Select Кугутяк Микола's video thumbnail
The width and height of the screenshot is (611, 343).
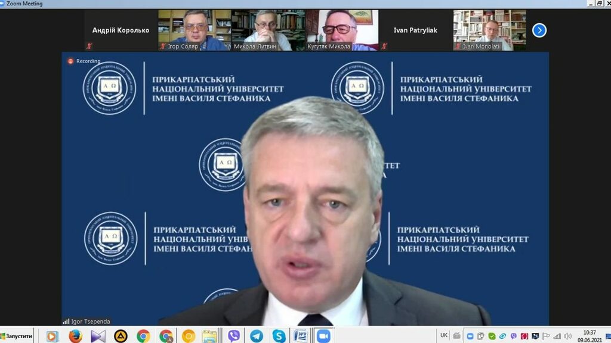click(x=341, y=30)
